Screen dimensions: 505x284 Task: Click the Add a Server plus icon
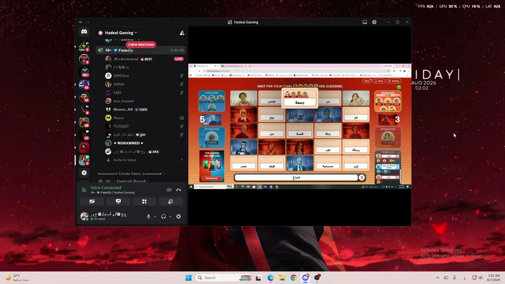pos(84,173)
